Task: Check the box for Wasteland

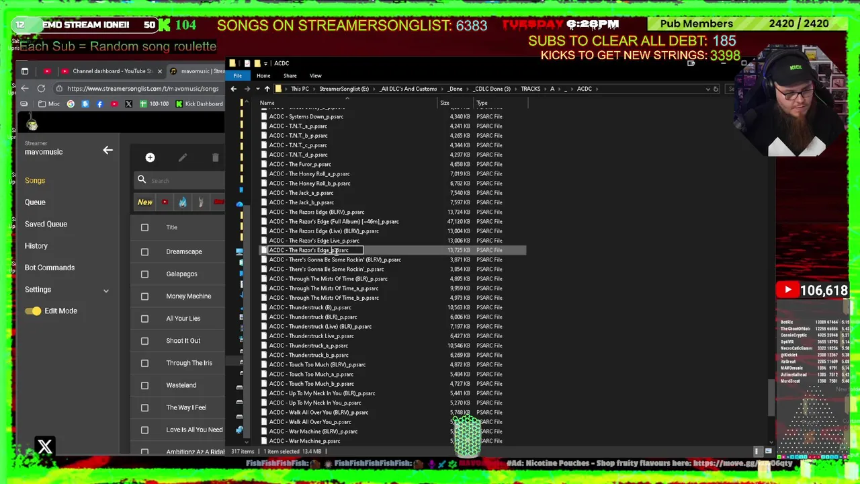Action: 144,385
